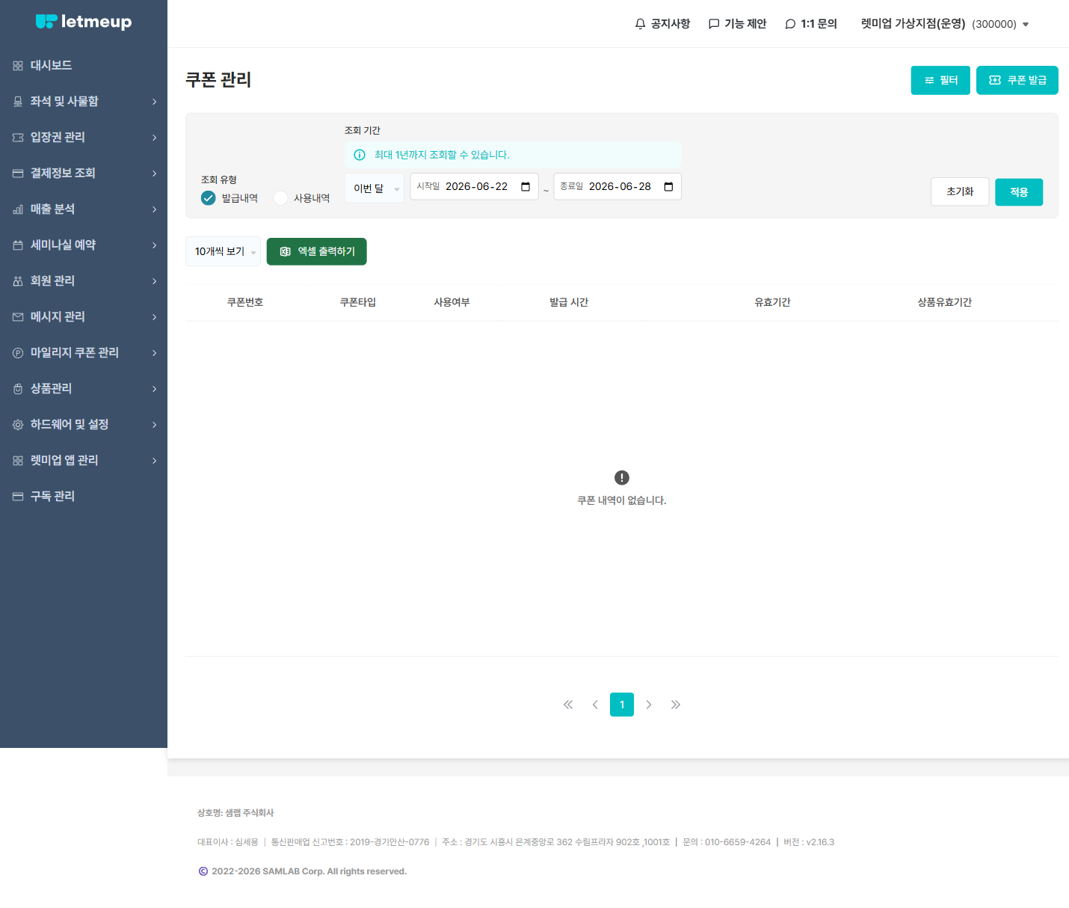This screenshot has height=908, width=1069.
Task: Click the 쿠폰 발급 button
Action: (x=1017, y=80)
